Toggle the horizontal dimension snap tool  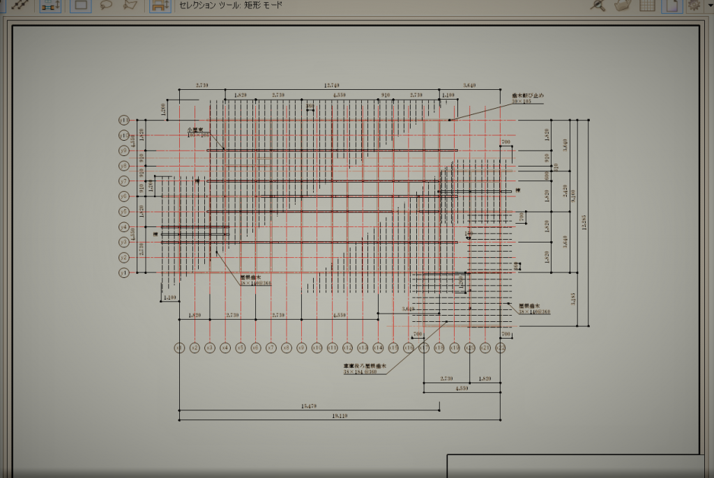click(x=50, y=6)
